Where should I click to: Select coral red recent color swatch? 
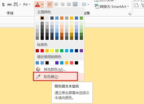(71, 63)
